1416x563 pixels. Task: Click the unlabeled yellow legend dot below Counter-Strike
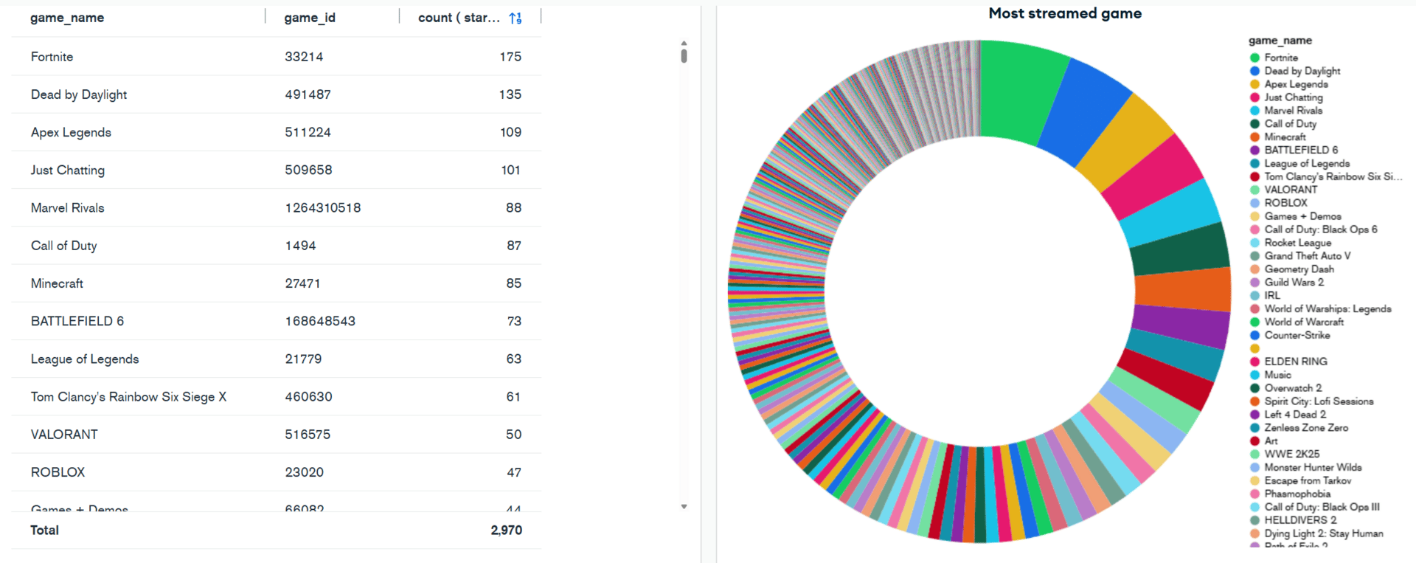tap(1254, 348)
